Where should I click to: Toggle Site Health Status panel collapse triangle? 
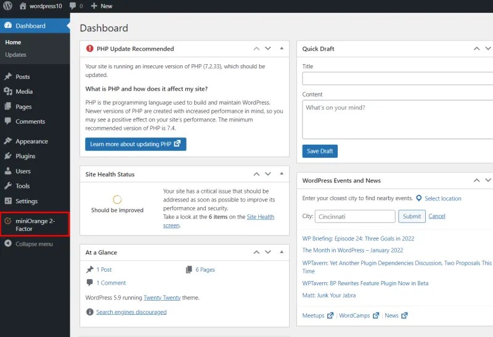(x=282, y=174)
